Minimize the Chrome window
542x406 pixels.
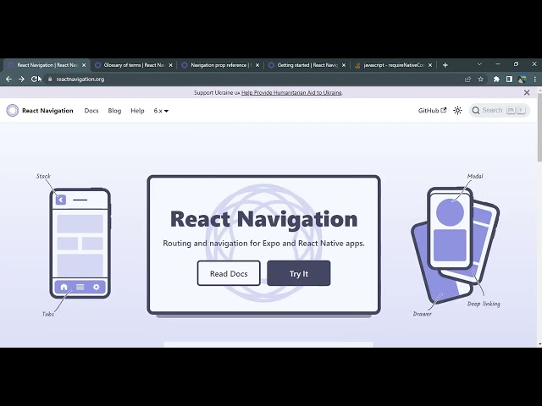pyautogui.click(x=498, y=64)
